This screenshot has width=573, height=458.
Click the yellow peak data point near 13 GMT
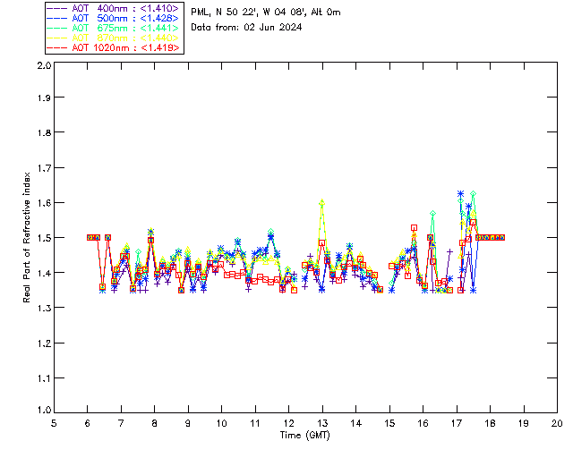321,203
